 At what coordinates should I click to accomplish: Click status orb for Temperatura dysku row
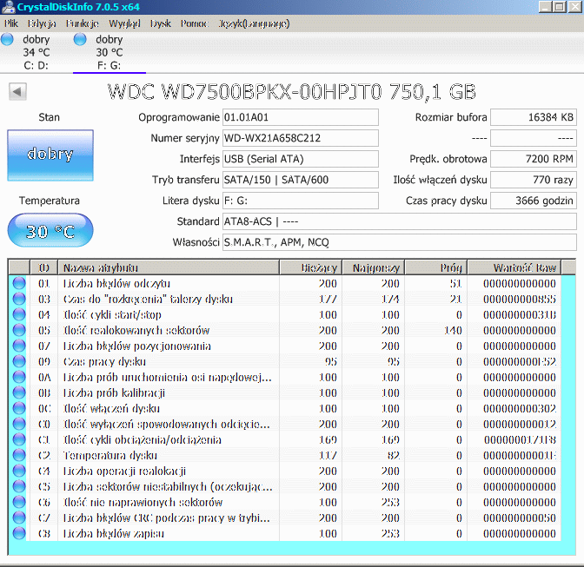[19, 456]
